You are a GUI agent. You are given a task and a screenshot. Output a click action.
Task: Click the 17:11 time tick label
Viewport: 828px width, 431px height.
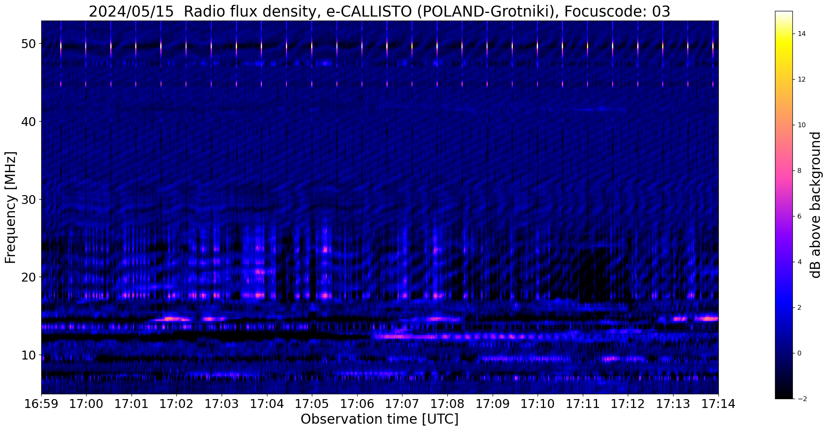point(583,404)
